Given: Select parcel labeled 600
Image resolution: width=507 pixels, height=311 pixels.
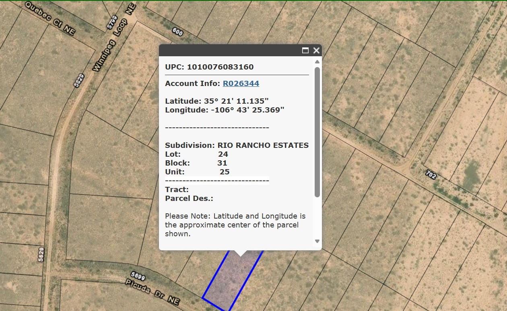Looking at the screenshot, I should pos(177,32).
